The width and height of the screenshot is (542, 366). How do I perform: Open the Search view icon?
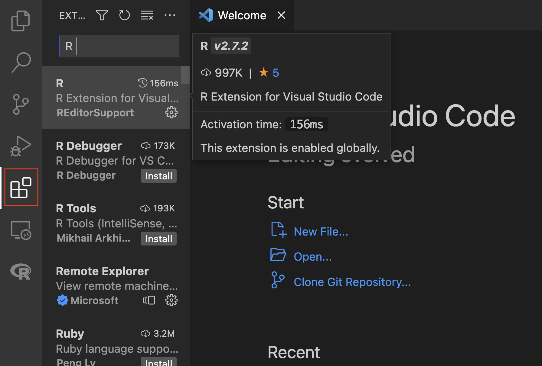click(21, 63)
